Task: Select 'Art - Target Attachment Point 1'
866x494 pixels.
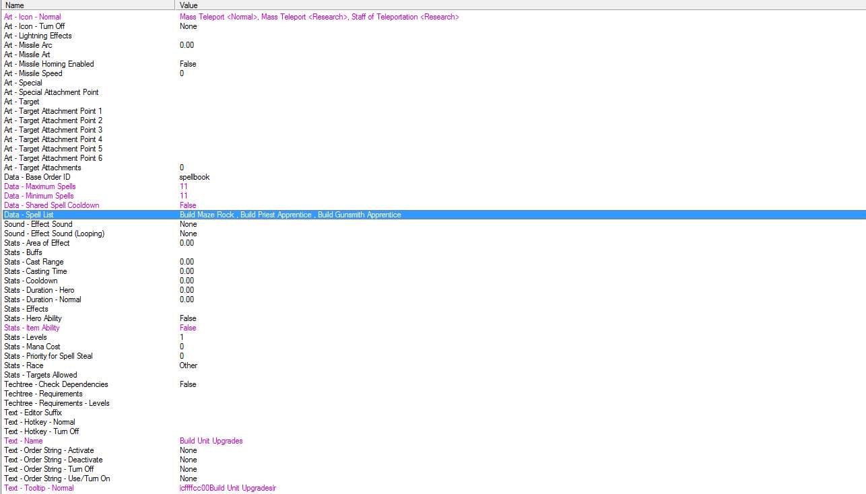Action: click(x=433, y=111)
